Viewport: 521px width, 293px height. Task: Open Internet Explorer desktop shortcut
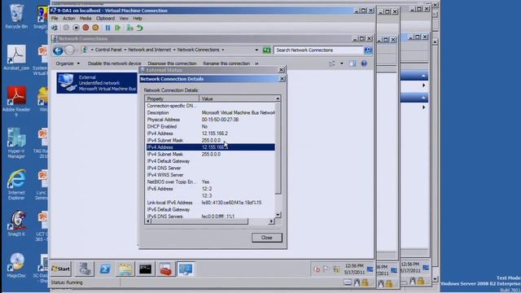click(x=16, y=185)
